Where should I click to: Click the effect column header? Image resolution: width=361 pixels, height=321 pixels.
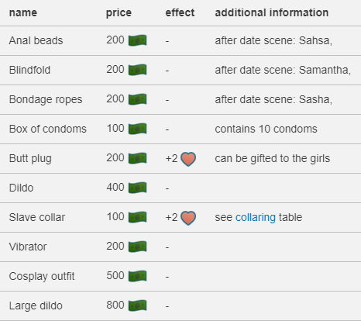[180, 12]
